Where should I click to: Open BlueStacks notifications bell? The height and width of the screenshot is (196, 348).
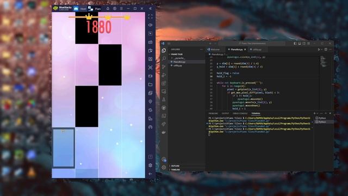click(x=108, y=9)
